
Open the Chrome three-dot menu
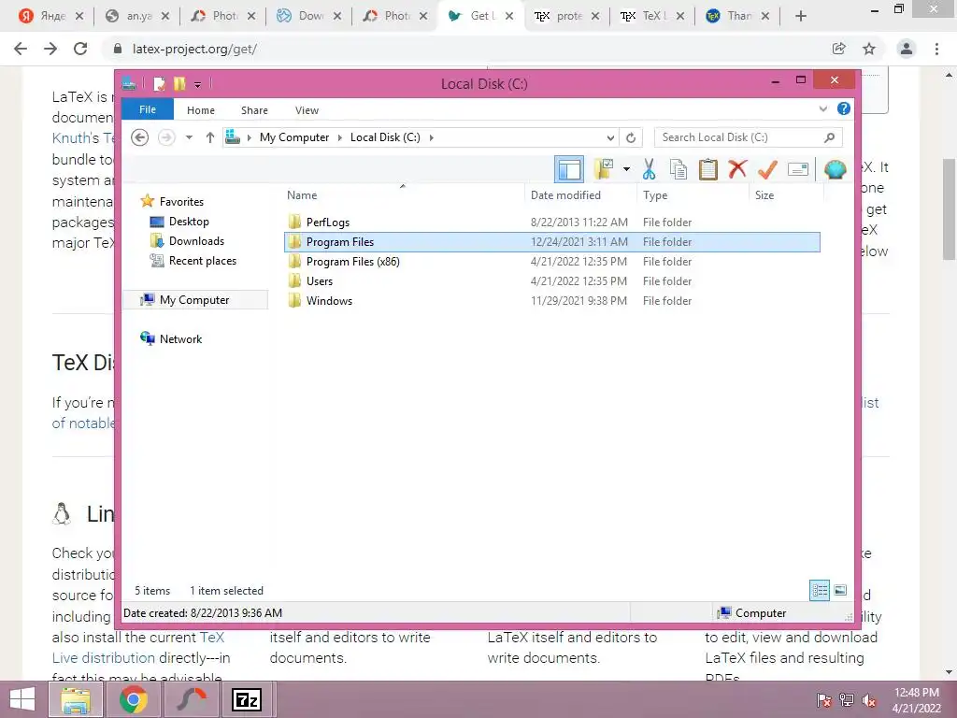(936, 49)
